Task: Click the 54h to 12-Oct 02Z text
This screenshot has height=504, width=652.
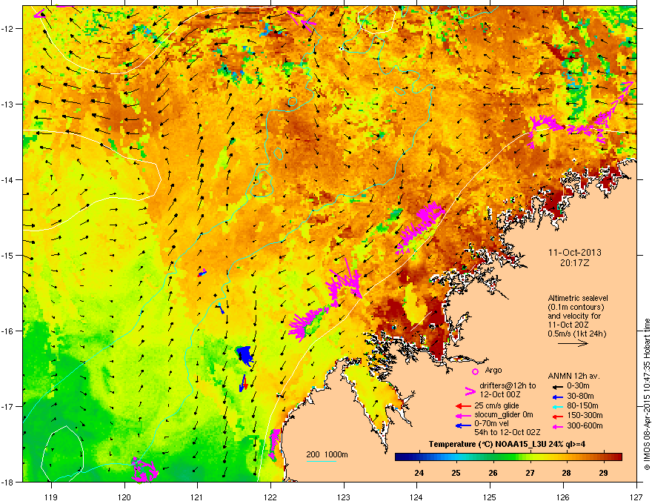Action: [x=508, y=432]
